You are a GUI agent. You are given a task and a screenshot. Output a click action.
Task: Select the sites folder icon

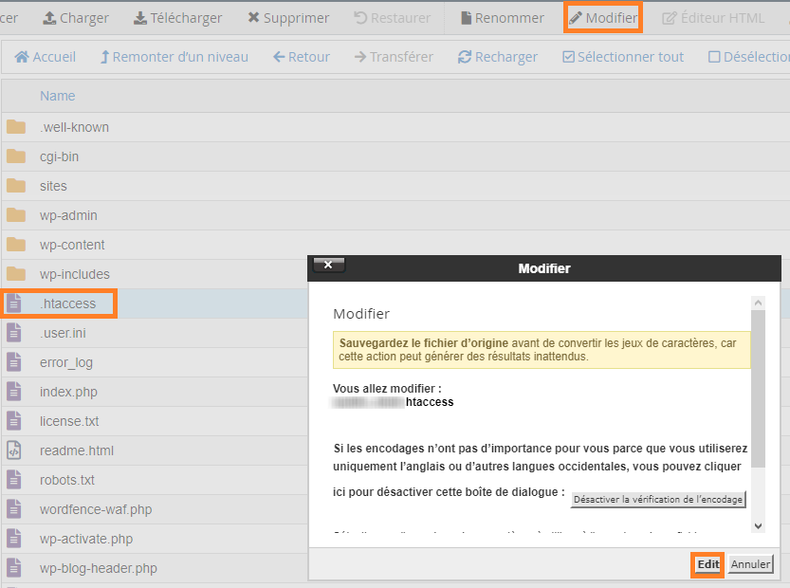(x=16, y=186)
